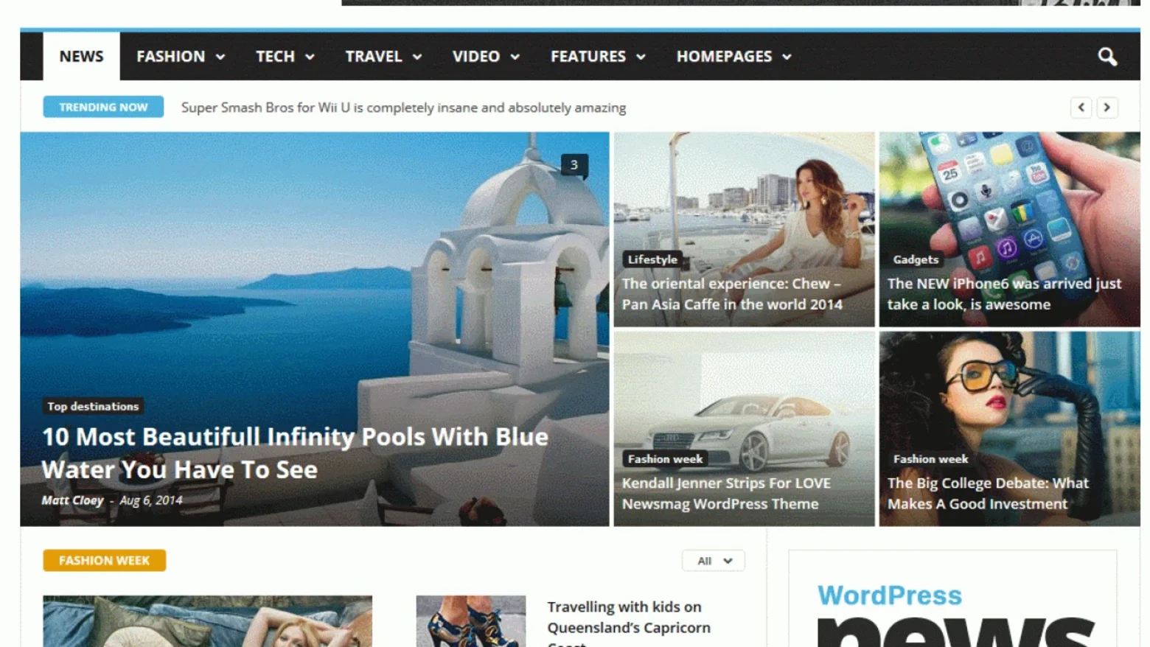The height and width of the screenshot is (647, 1150).
Task: Open the Top destinations category tag
Action: [93, 406]
